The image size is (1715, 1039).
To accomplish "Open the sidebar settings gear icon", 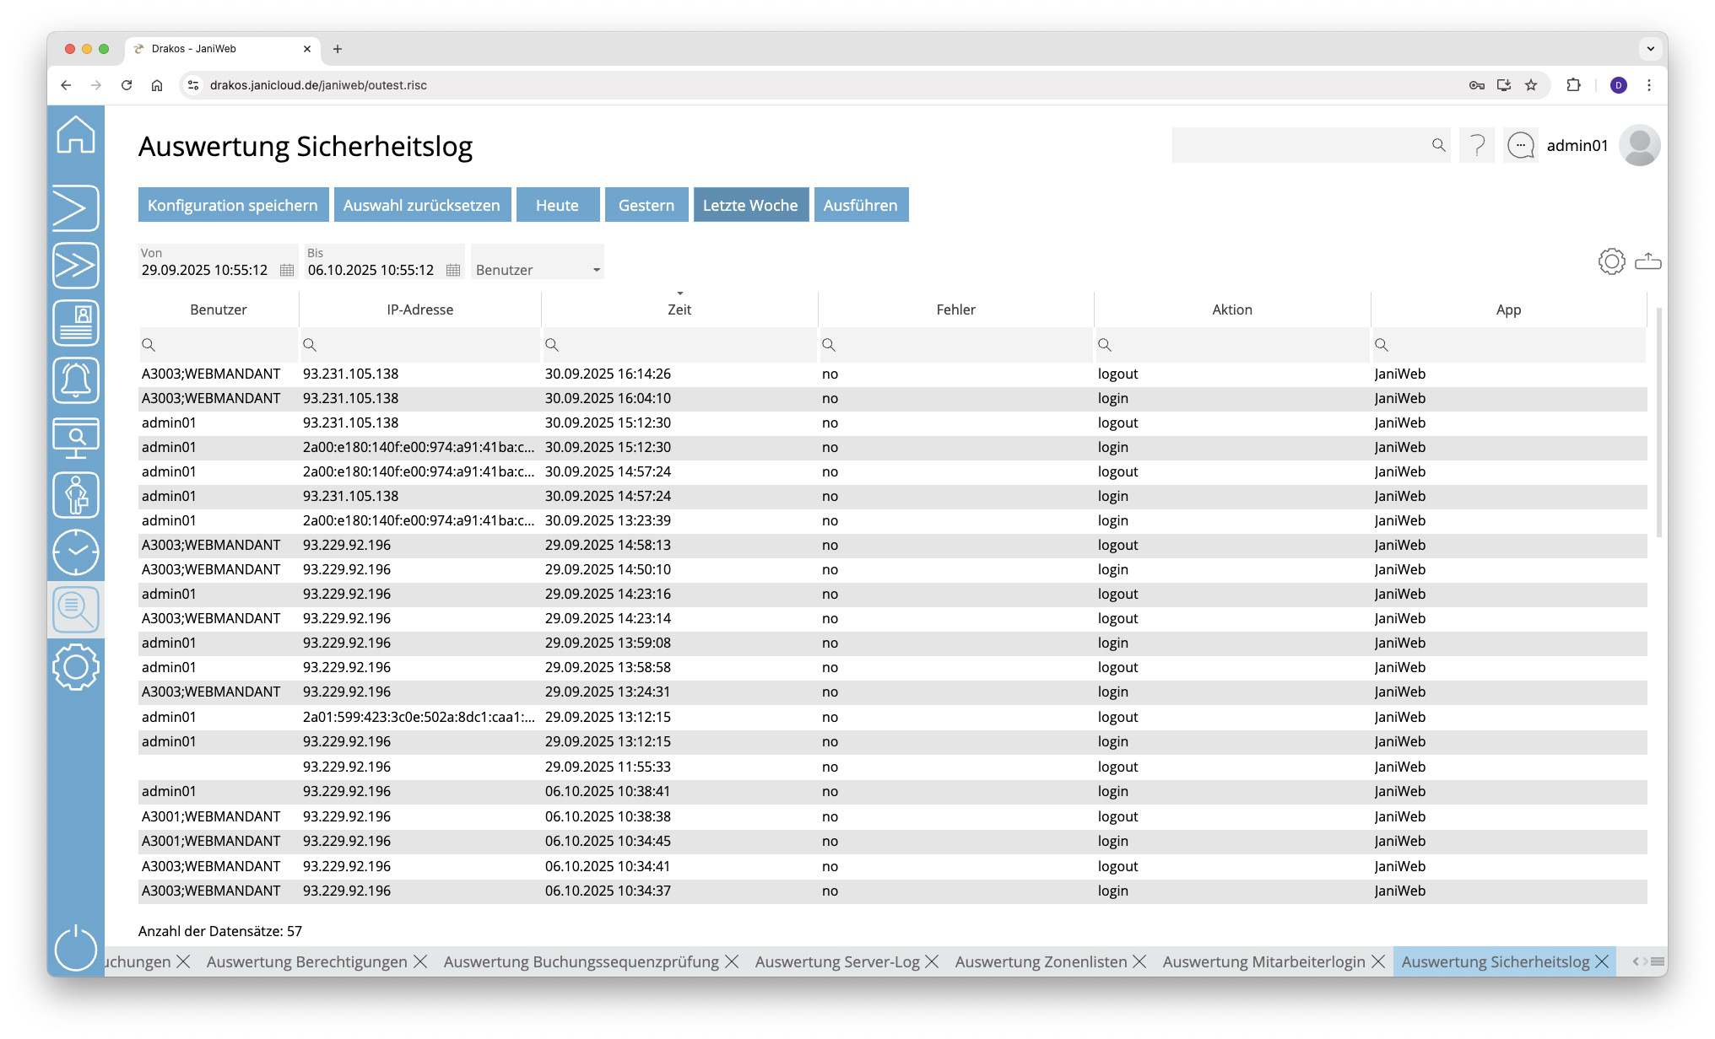I will (x=76, y=667).
